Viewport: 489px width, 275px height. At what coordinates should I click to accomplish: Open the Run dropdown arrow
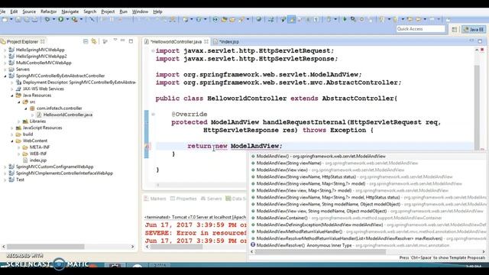(x=67, y=19)
